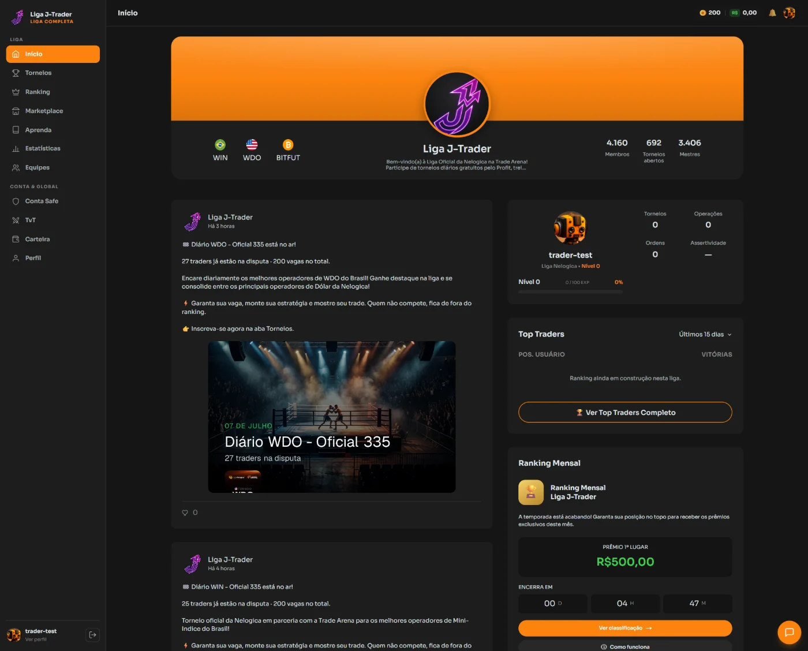Select the BITFUT bitcoin icon
The height and width of the screenshot is (651, 808).
pos(288,145)
